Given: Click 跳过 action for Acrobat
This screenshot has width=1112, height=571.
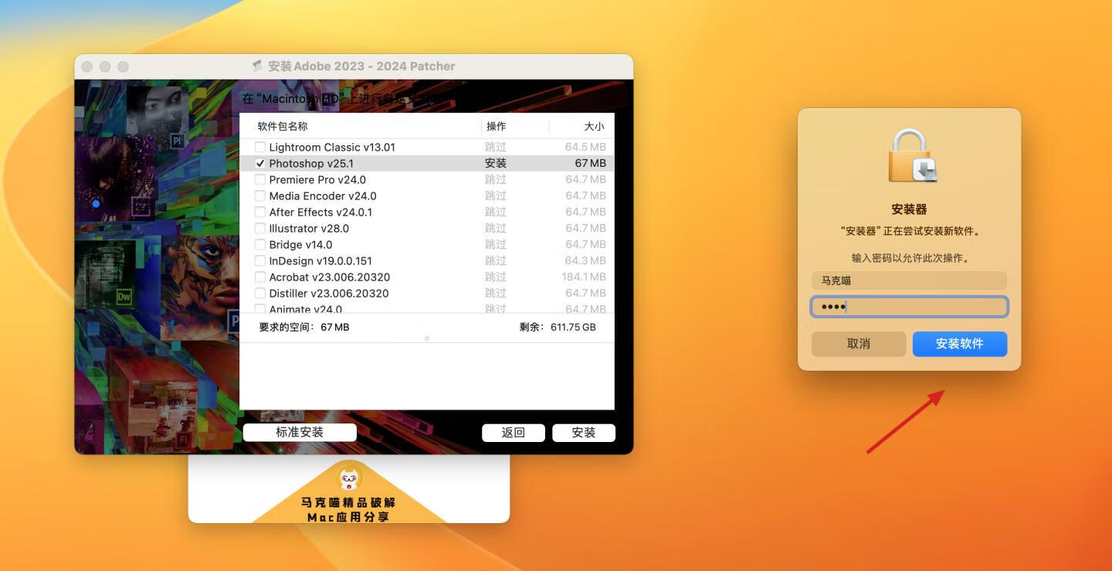Looking at the screenshot, I should 496,277.
